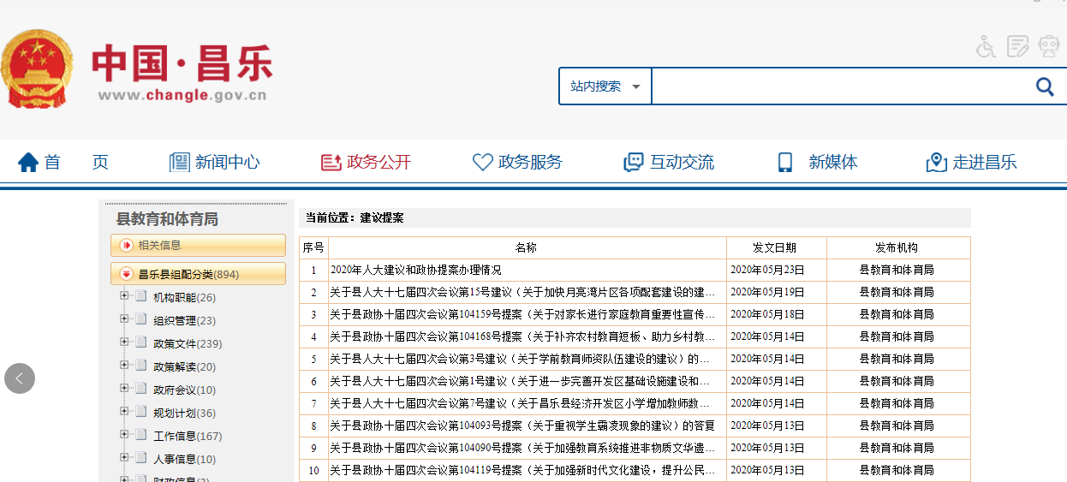The width and height of the screenshot is (1067, 482).
Task: Select the 政策解读 tree item
Action: 184,366
